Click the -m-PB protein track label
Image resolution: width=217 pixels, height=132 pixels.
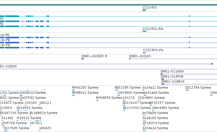pos(5,40)
